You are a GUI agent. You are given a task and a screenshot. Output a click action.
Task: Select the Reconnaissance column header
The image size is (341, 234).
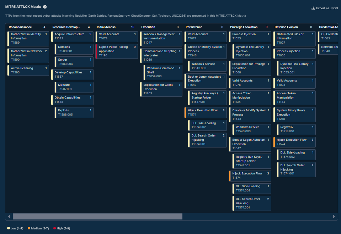[20, 27]
